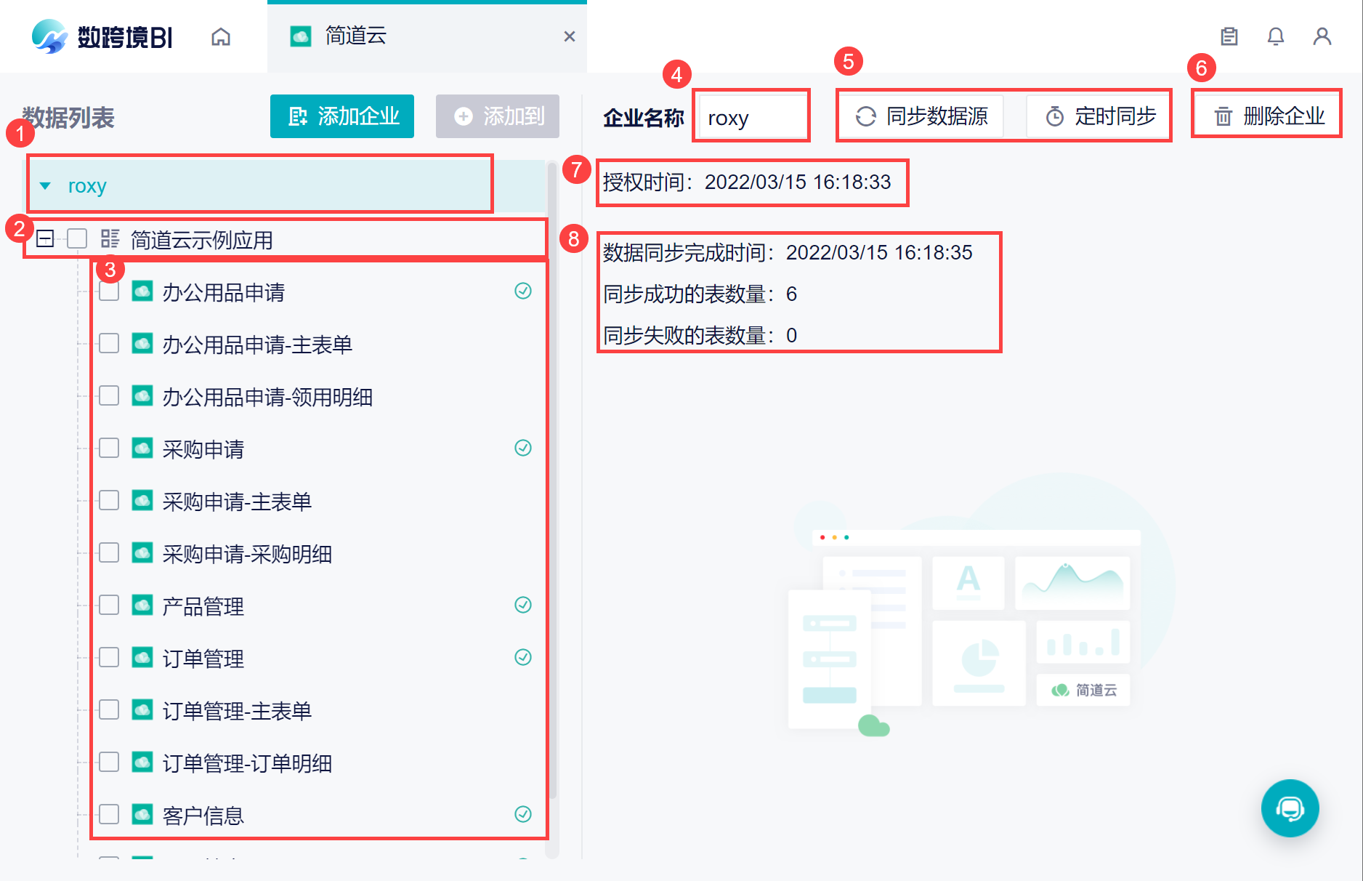1363x881 pixels.
Task: Select the 办公用品申请 table row
Action: click(319, 291)
